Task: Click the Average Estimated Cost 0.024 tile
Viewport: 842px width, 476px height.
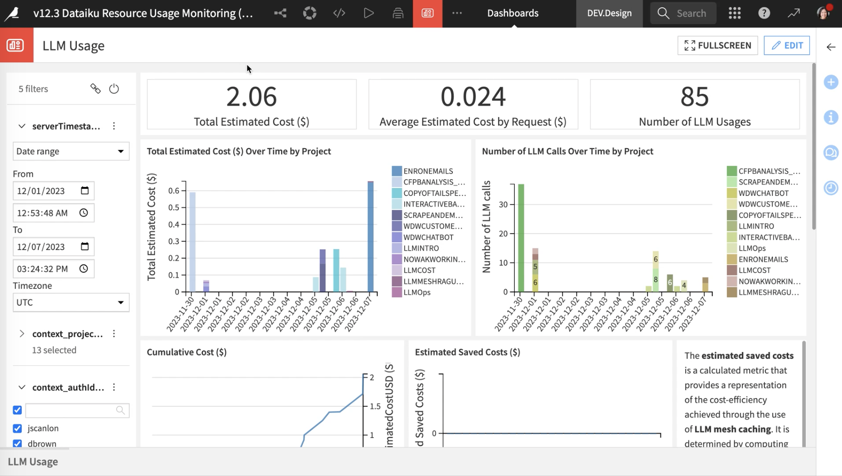Action: 473,104
